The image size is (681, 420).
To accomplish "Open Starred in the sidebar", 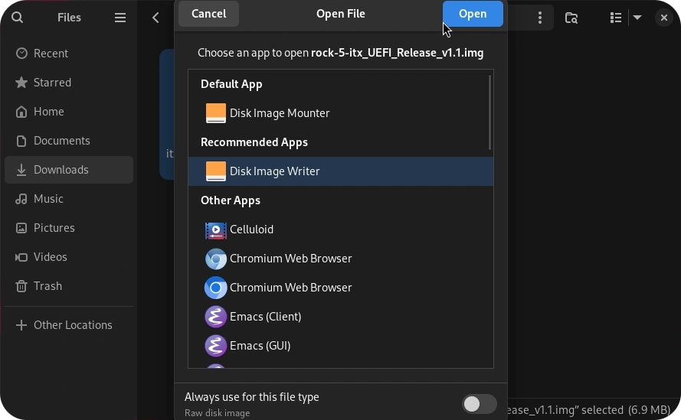I will (x=69, y=83).
